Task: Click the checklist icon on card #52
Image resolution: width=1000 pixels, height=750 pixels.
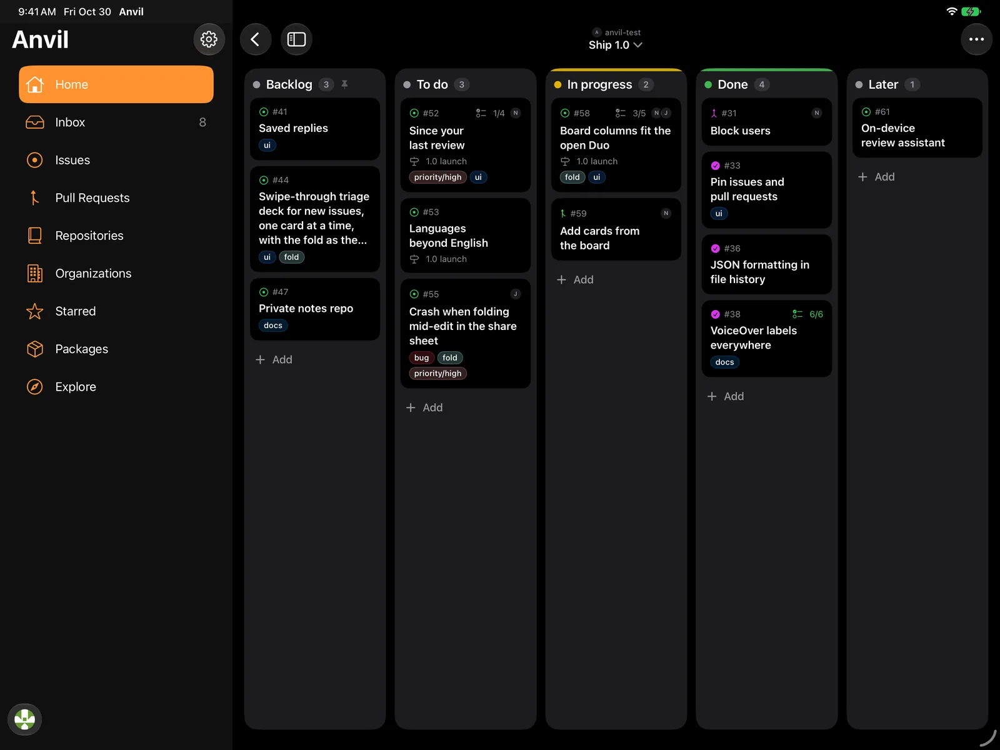Action: [x=481, y=113]
